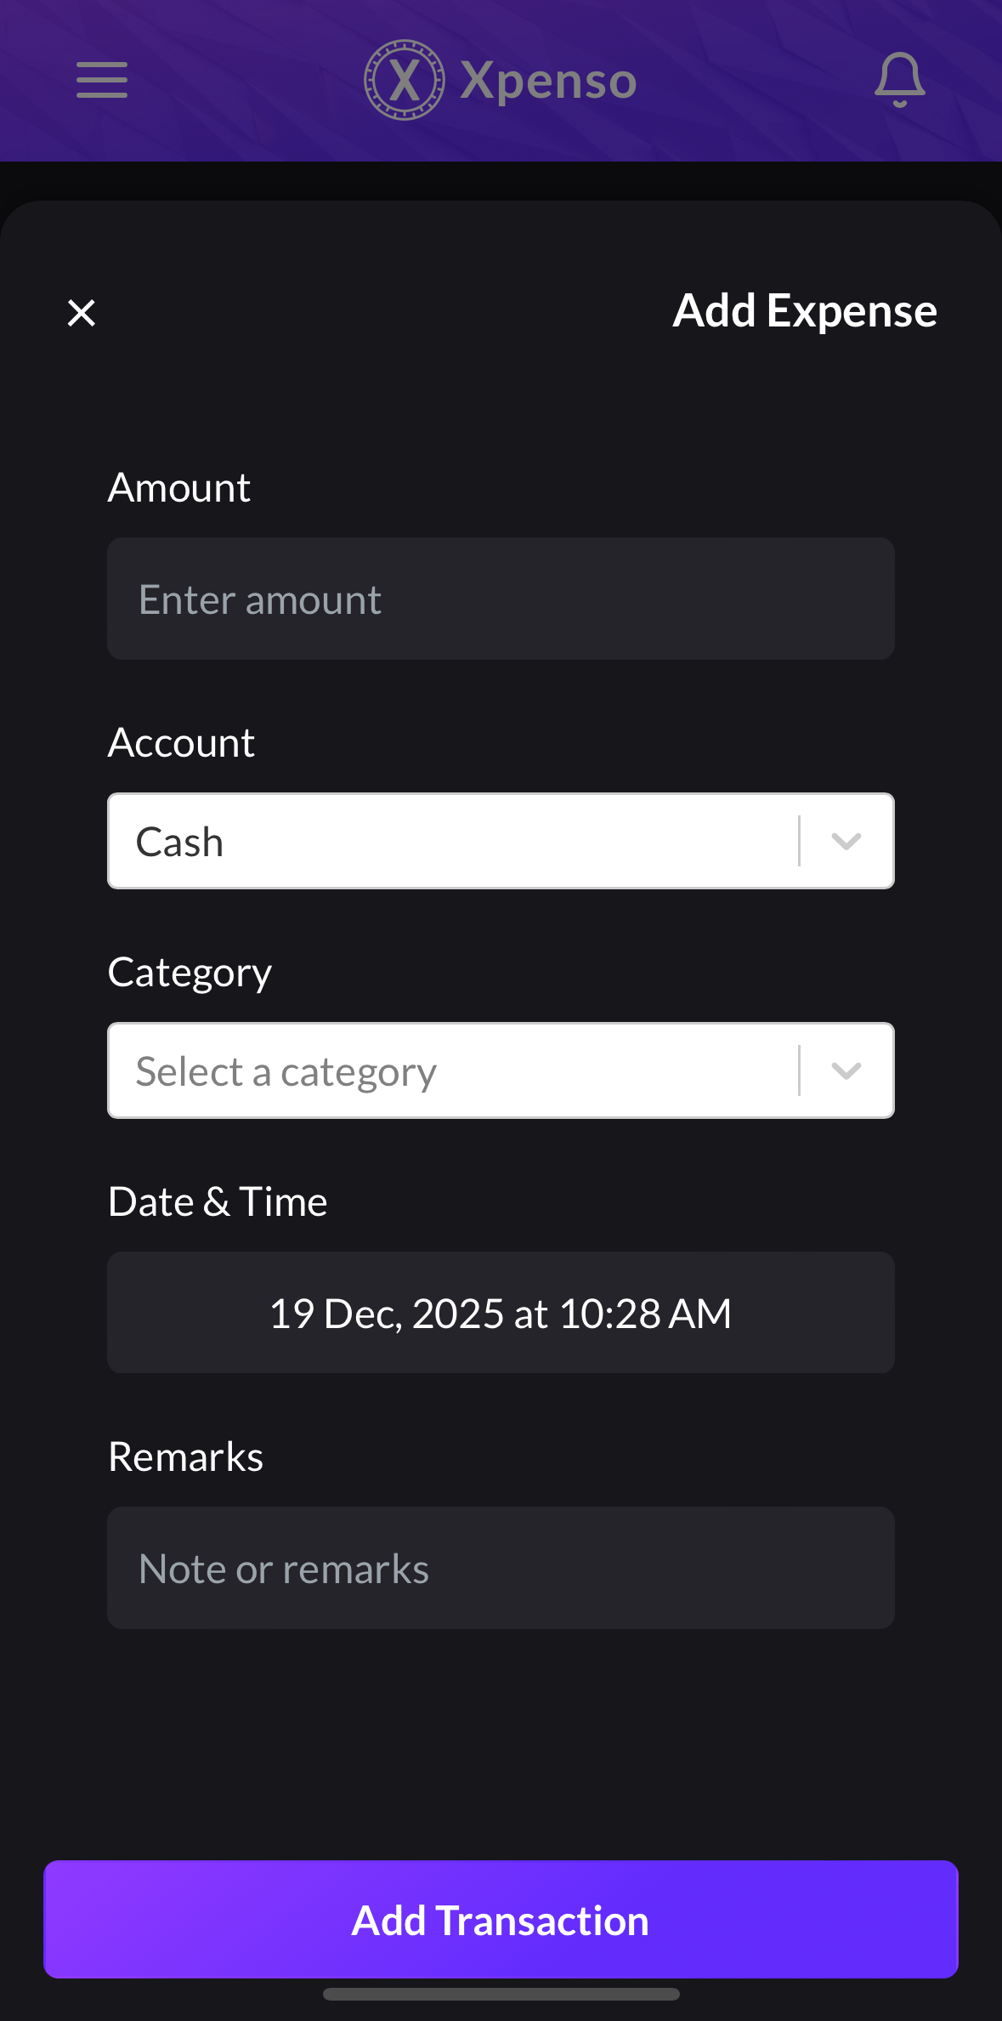Click the Xpenso brand name text
This screenshot has height=2021, width=1002.
[x=548, y=82]
